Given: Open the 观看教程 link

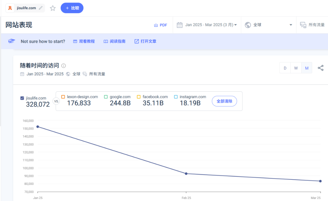Looking at the screenshot, I should tap(84, 41).
